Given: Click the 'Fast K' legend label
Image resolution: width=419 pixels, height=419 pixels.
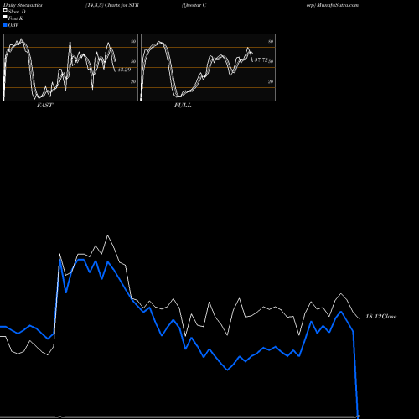Looking at the screenshot, I should pyautogui.click(x=16, y=18).
